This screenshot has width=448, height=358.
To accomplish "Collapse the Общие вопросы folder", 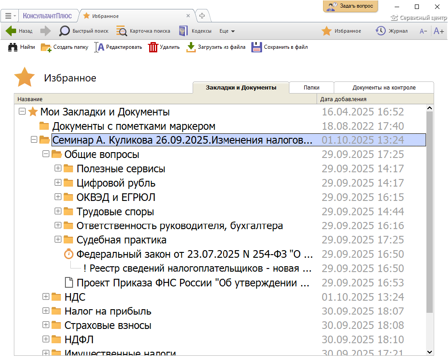I will 46,154.
